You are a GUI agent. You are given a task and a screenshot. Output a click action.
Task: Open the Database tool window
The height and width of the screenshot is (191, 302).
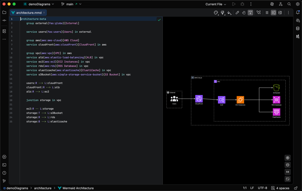point(298,28)
